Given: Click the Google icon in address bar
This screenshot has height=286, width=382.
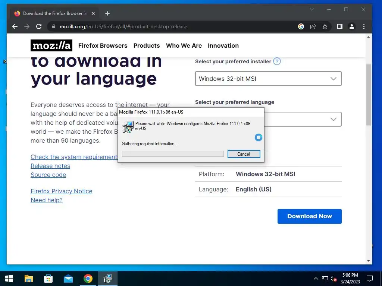Looking at the screenshot, I should 301,26.
